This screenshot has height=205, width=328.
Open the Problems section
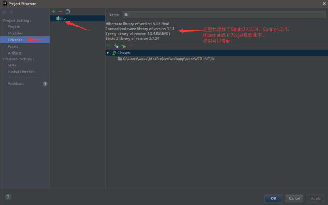[16, 84]
